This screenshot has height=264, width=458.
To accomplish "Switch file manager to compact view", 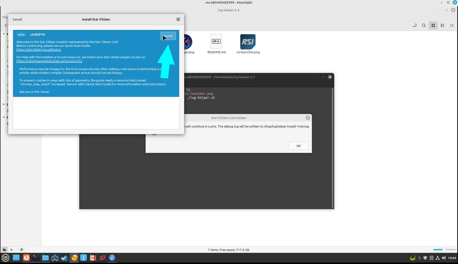I will click(452, 25).
